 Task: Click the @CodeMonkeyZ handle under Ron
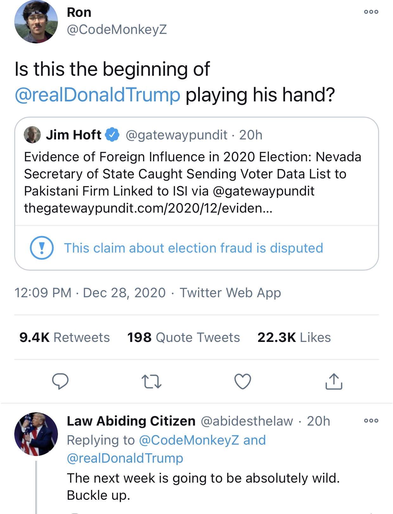tap(117, 29)
